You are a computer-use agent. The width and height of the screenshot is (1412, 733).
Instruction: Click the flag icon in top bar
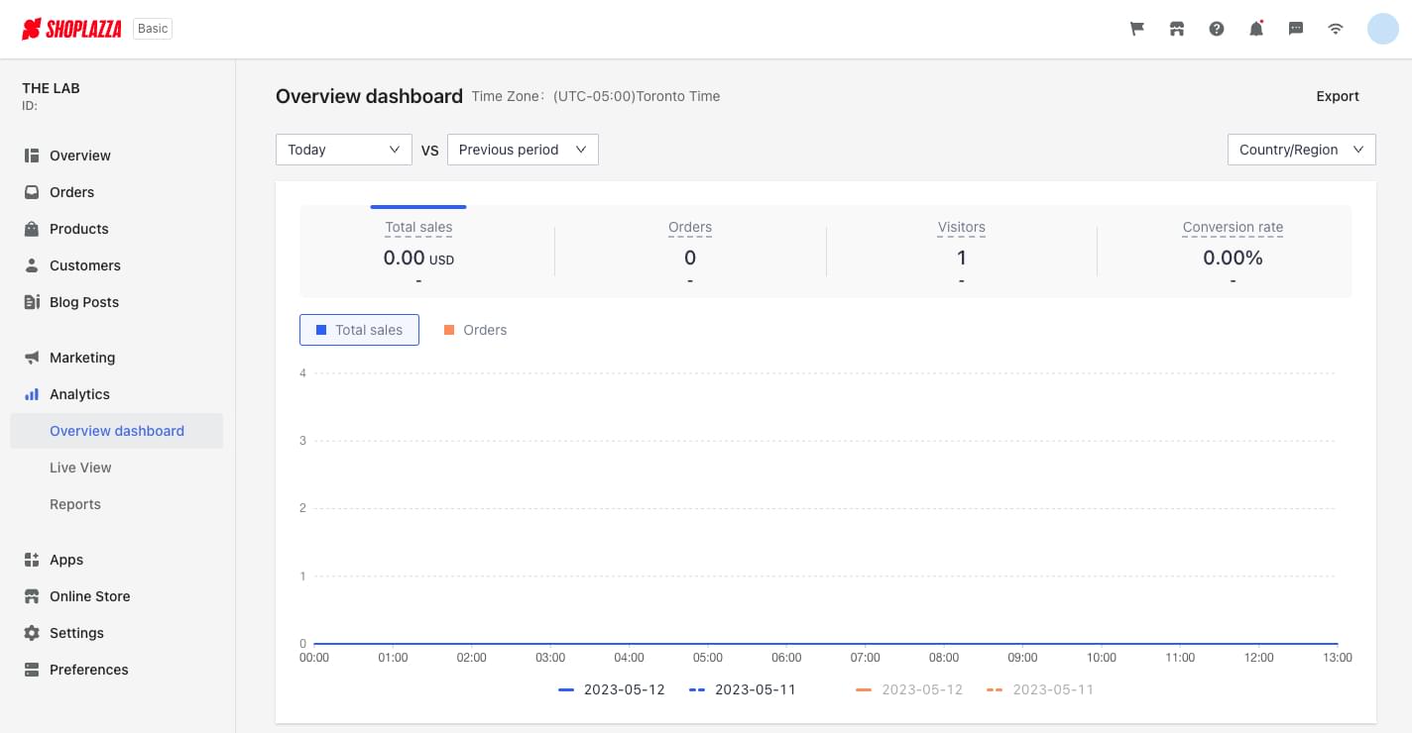[x=1137, y=29]
